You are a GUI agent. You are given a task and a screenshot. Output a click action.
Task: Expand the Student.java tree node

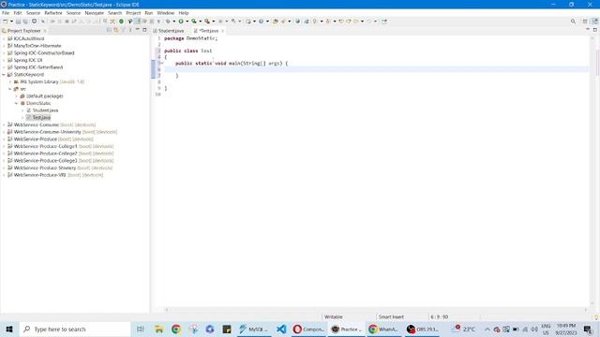point(22,110)
